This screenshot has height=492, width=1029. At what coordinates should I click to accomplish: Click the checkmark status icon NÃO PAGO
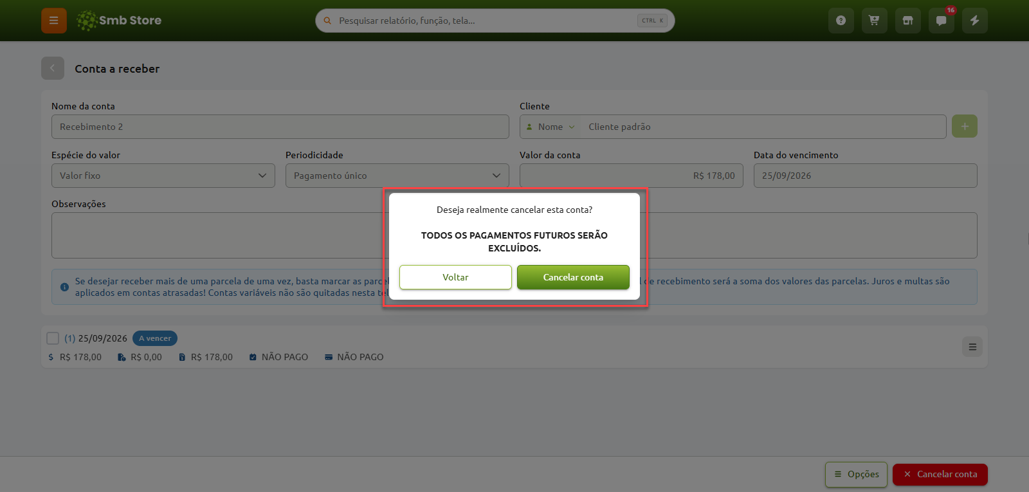(x=253, y=357)
